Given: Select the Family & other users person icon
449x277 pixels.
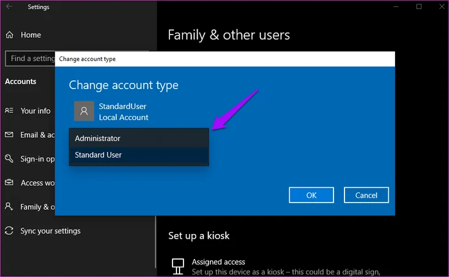Looking at the screenshot, I should 9,206.
